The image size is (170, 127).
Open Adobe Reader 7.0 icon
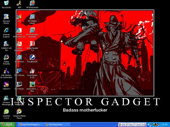[32, 46]
